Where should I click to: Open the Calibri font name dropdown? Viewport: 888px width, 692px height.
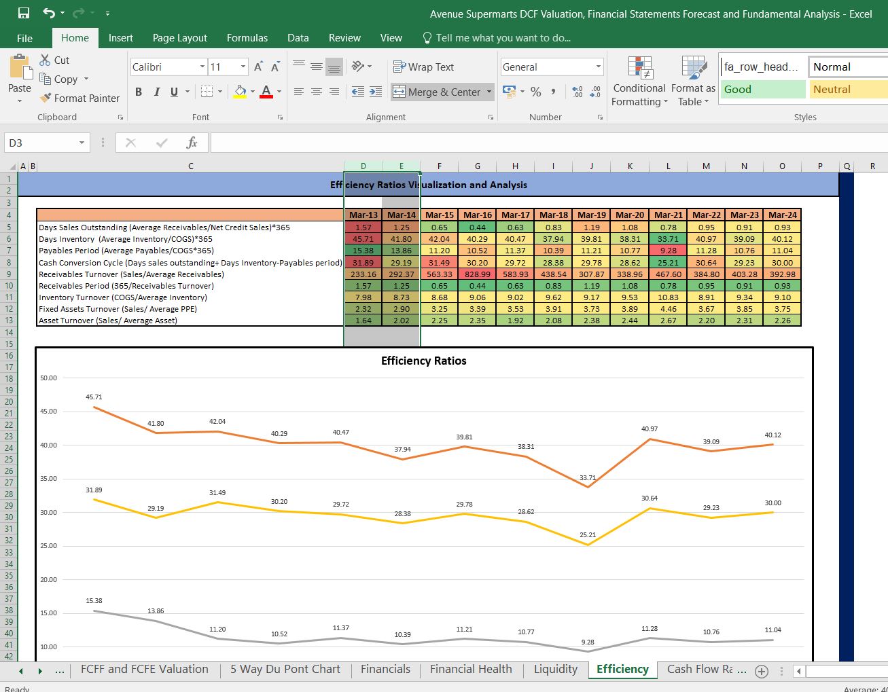pyautogui.click(x=202, y=67)
